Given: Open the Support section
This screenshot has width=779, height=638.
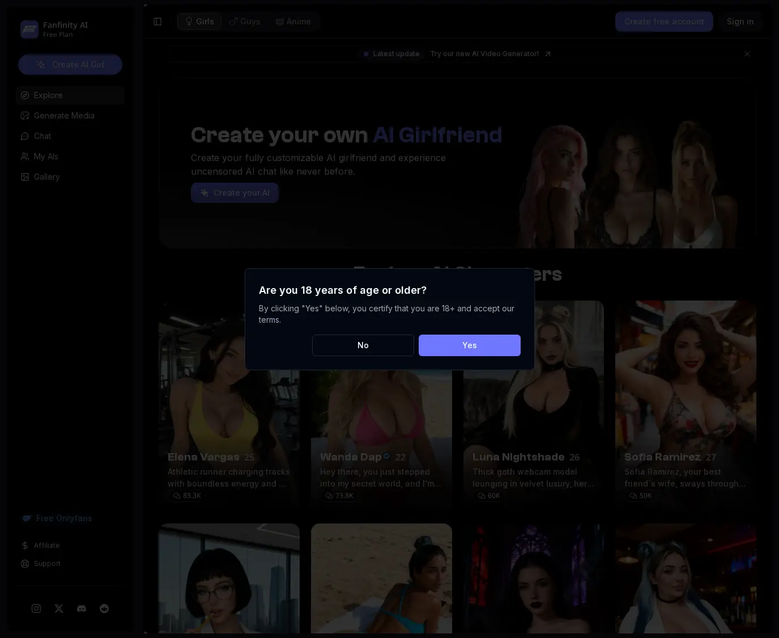Looking at the screenshot, I should [x=40, y=563].
